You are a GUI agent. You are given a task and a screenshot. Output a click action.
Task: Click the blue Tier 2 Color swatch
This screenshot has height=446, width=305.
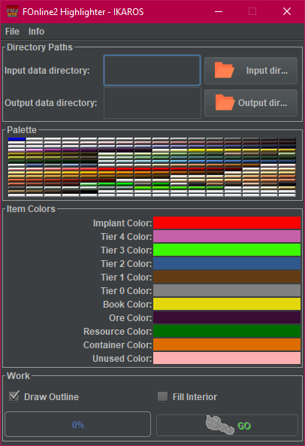[x=227, y=263]
